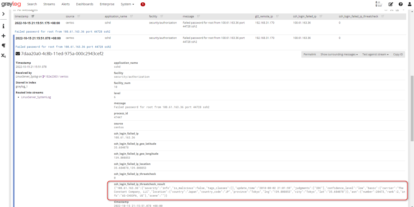
Task: Click the facility value security/authorization in details
Action: [132, 77]
